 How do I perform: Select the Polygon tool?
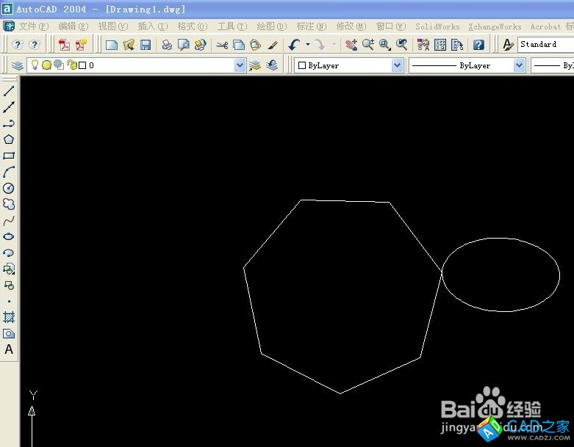[x=10, y=139]
